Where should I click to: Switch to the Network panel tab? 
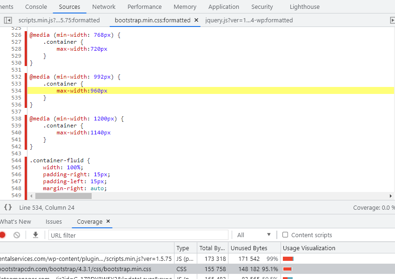click(104, 7)
